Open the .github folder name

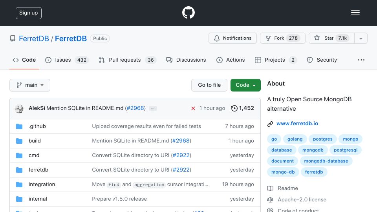tap(37, 126)
